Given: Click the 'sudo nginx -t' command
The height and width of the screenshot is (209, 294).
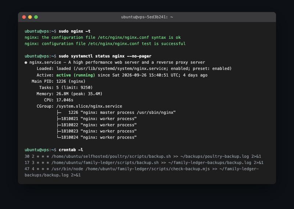Looking at the screenshot, I should 75,31.
